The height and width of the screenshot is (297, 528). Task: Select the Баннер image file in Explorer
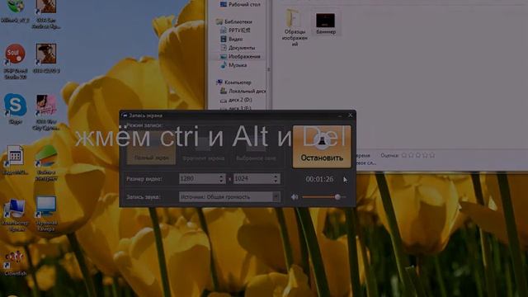pyautogui.click(x=326, y=24)
